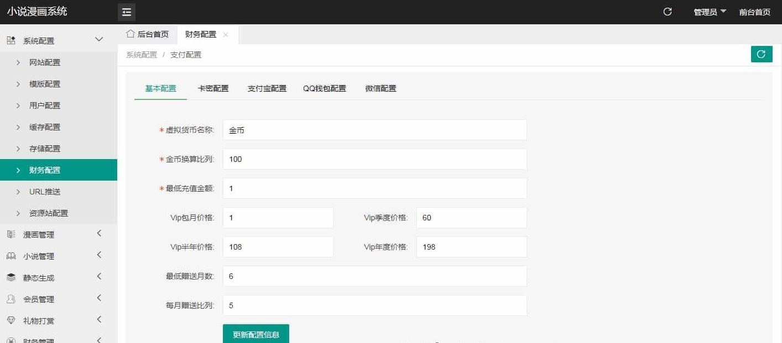Click the home icon on 后台首页 tab
The width and height of the screenshot is (782, 343).
131,34
